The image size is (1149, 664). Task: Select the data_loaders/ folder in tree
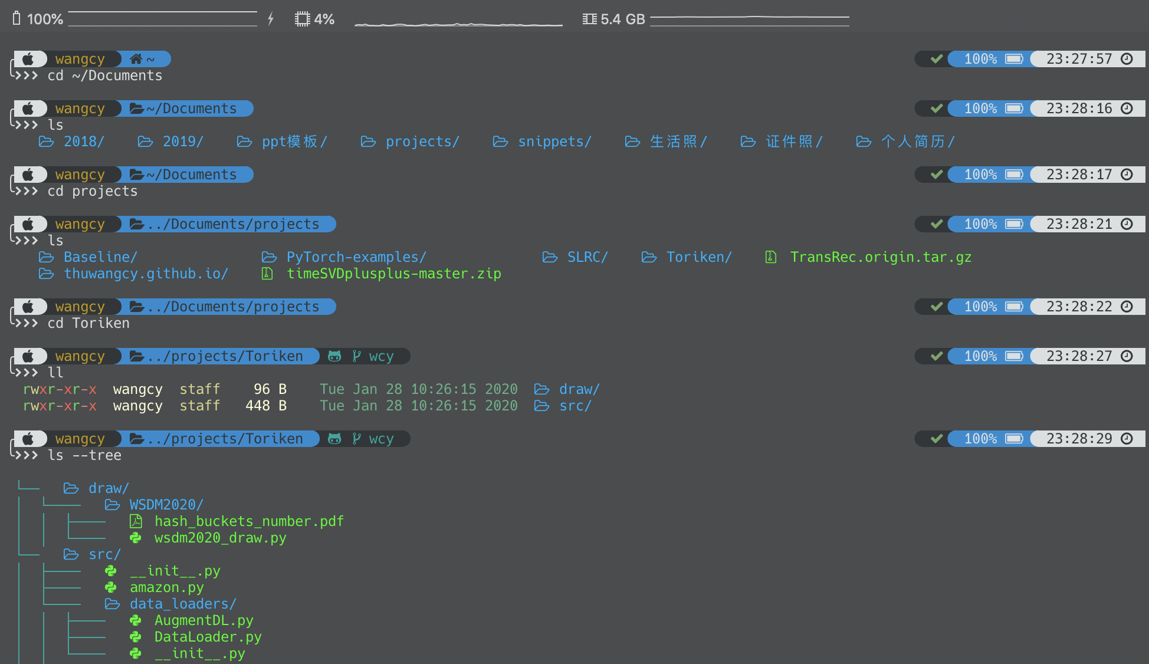coord(183,604)
